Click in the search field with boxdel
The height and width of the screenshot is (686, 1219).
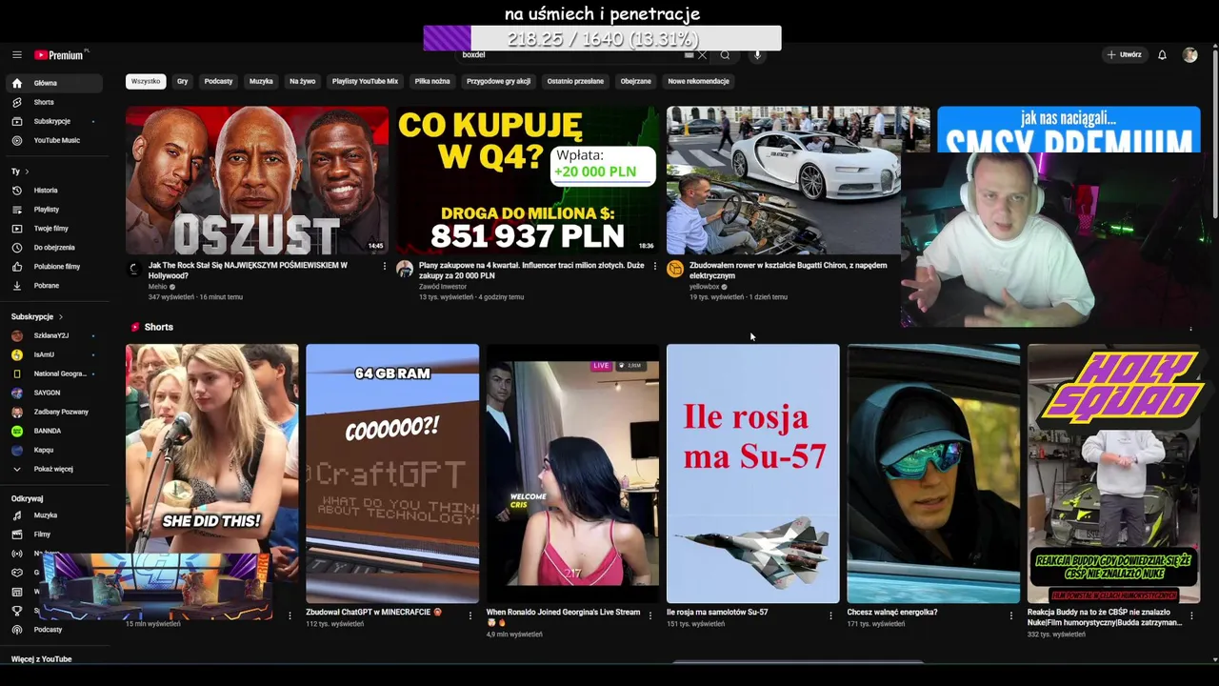tap(571, 55)
